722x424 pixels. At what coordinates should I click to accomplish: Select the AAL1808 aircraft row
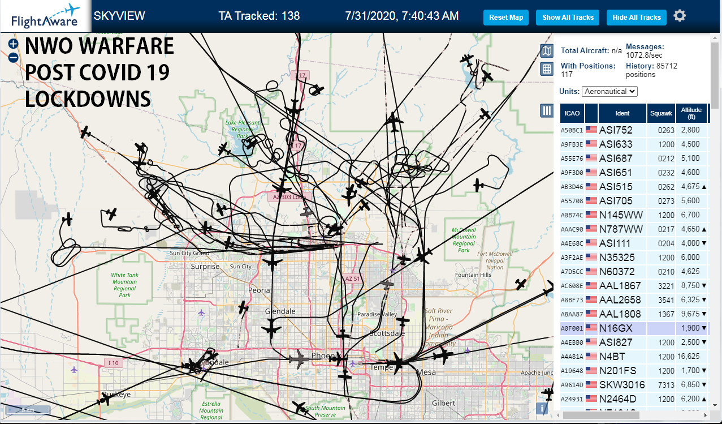pyautogui.click(x=634, y=314)
